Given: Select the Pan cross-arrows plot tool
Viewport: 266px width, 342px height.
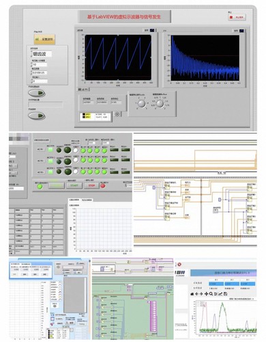Looking at the screenshot, I should click(x=206, y=293).
